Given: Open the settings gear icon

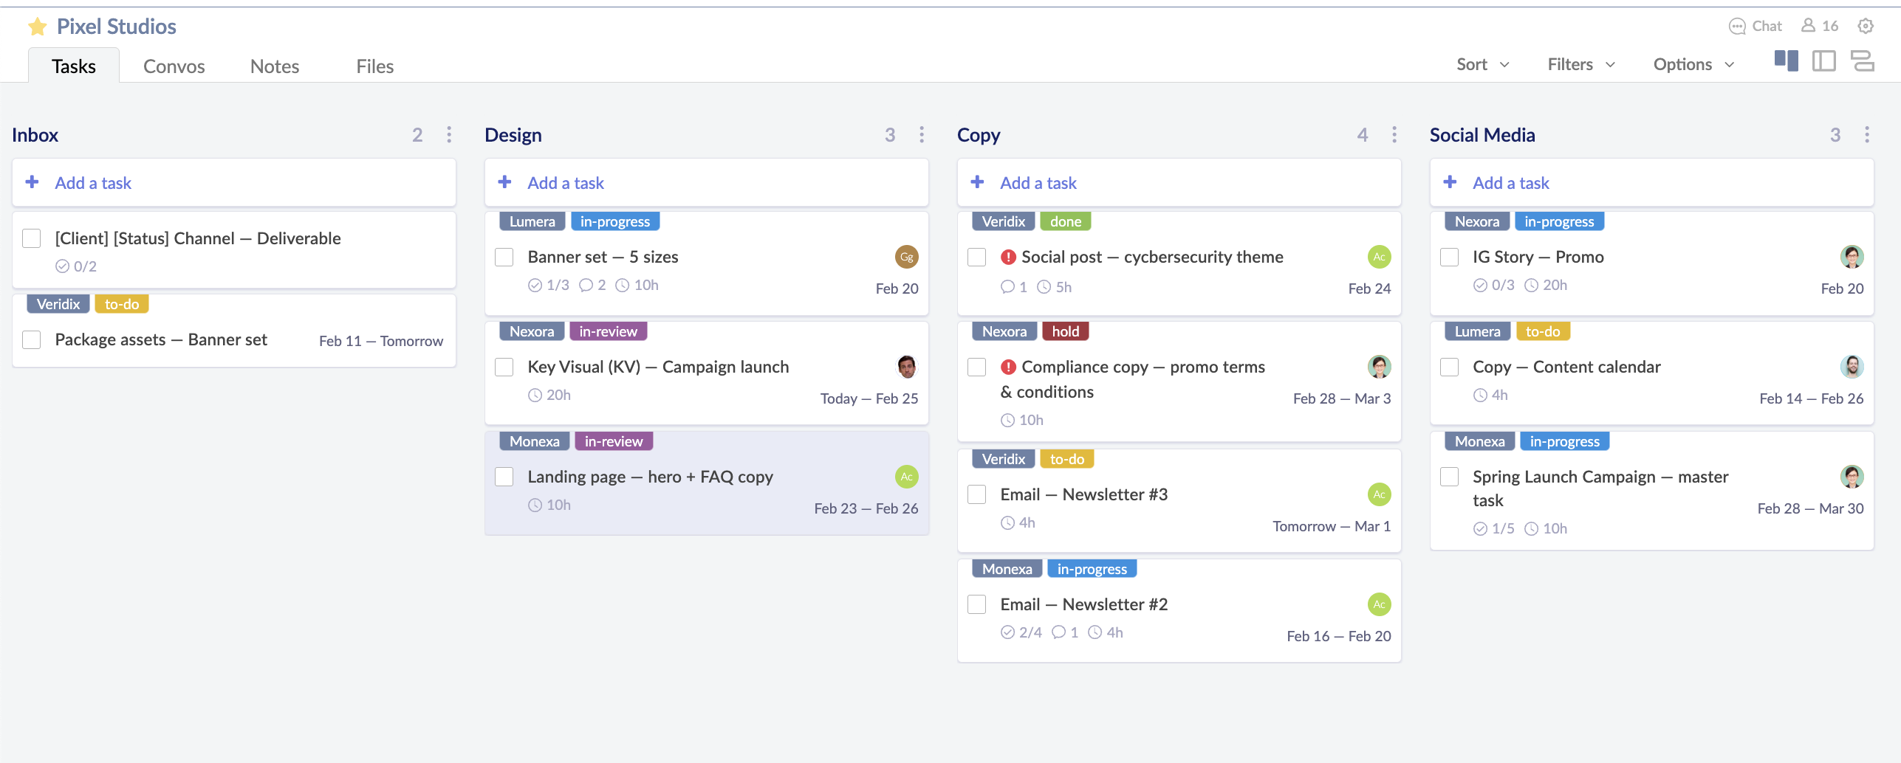Looking at the screenshot, I should [1866, 27].
